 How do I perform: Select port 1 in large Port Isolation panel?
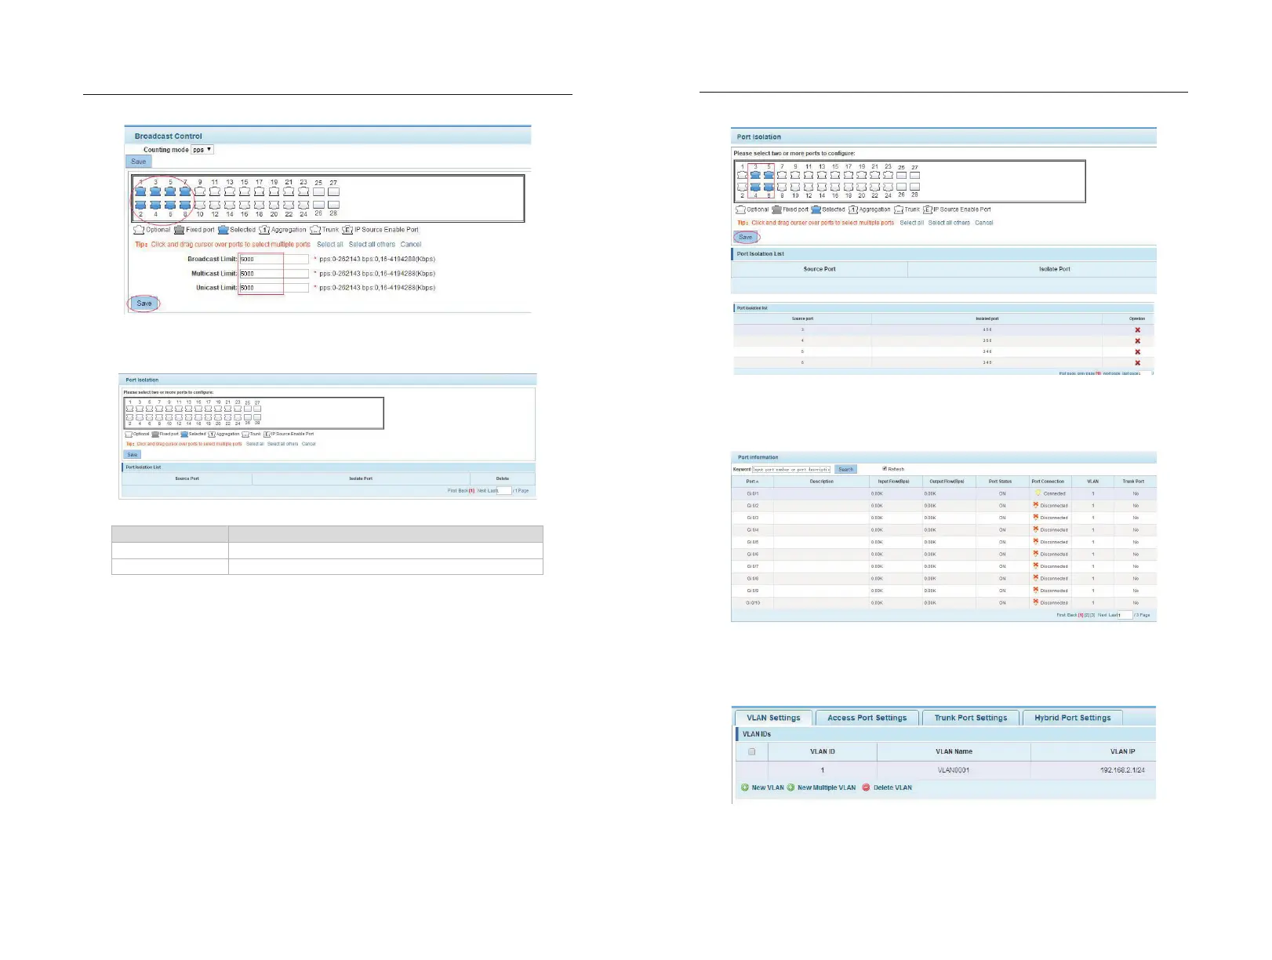742,175
